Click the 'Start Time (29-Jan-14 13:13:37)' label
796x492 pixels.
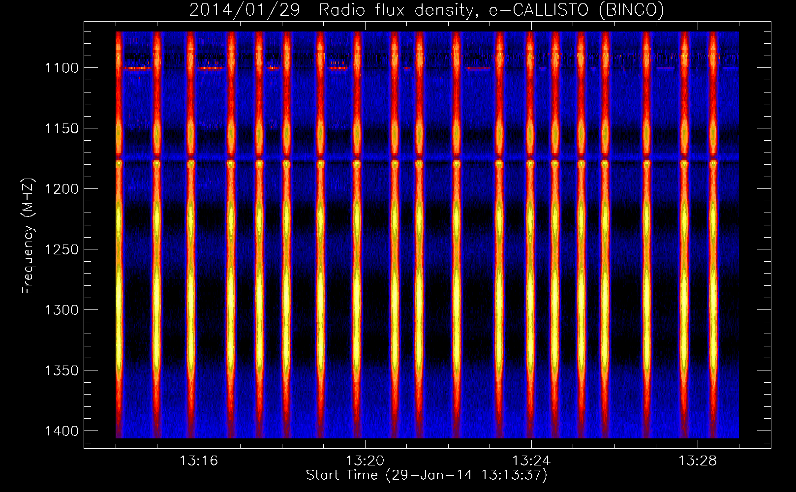427,475
